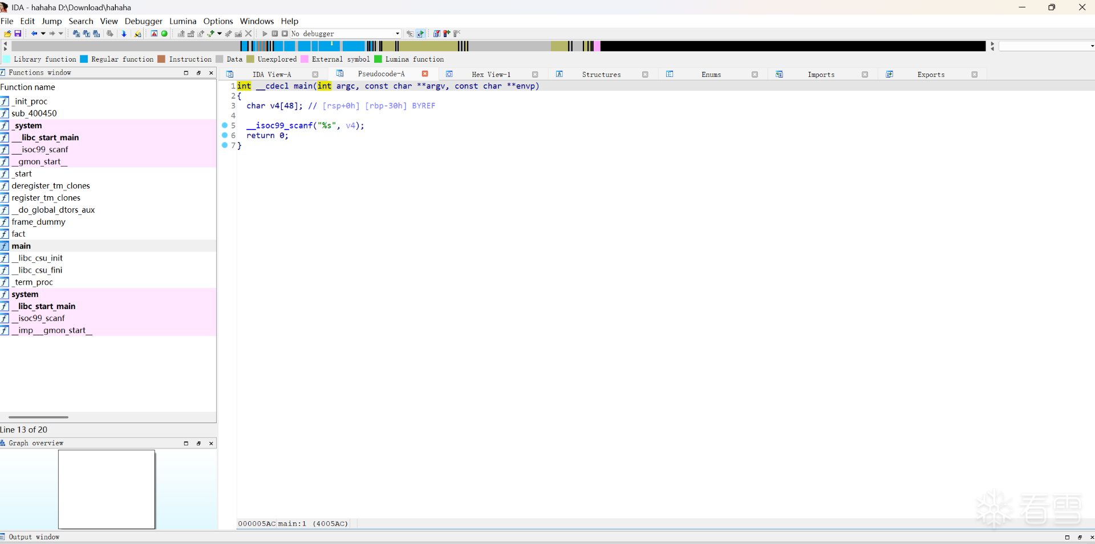Open the Windows menu
1095x544 pixels.
[x=257, y=21]
